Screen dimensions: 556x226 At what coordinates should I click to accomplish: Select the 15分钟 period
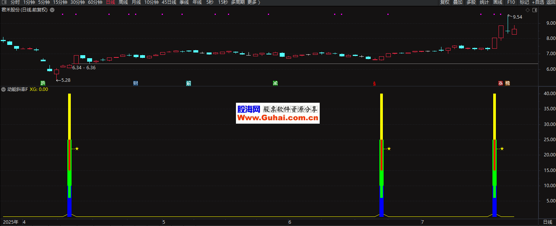pos(60,2)
